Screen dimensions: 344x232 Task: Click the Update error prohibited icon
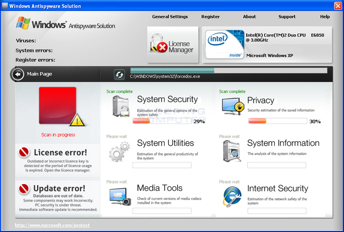24,189
